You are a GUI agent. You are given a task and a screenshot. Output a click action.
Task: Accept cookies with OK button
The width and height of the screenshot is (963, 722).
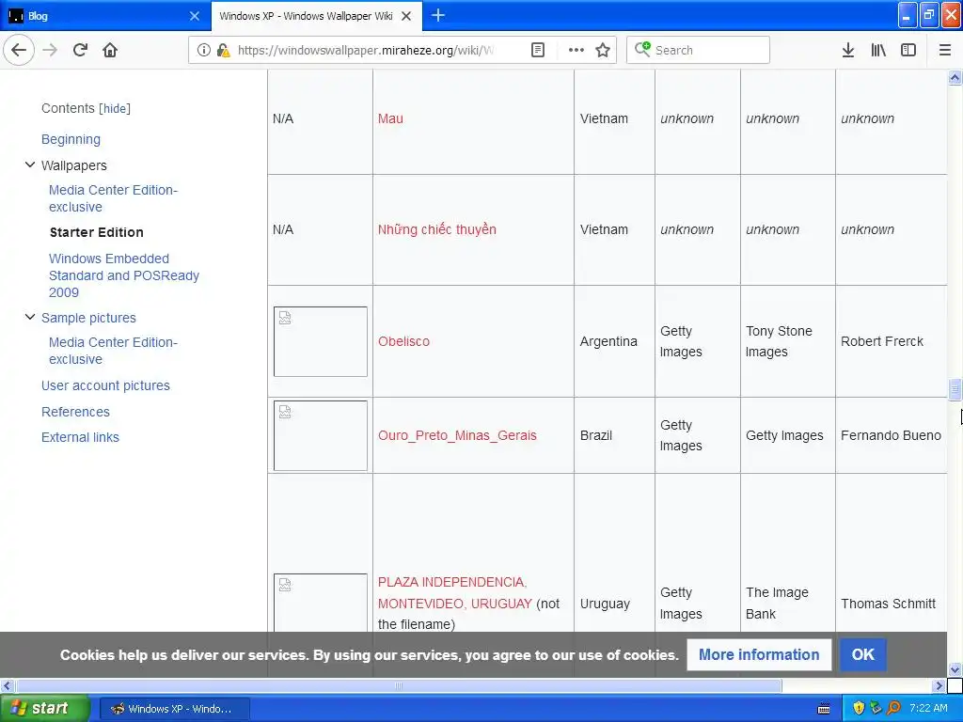pyautogui.click(x=863, y=654)
